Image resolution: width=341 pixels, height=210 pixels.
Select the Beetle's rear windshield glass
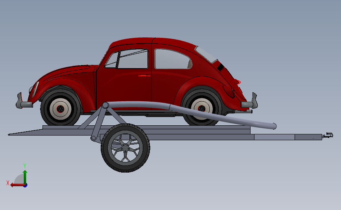point(206,55)
